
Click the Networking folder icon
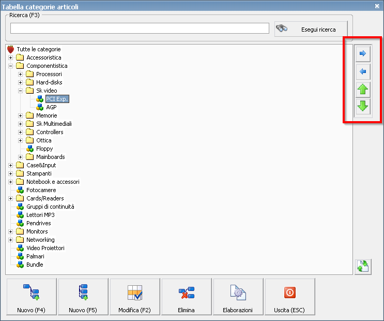[20, 240]
